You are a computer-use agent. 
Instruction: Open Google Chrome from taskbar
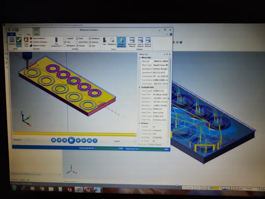click(x=42, y=189)
